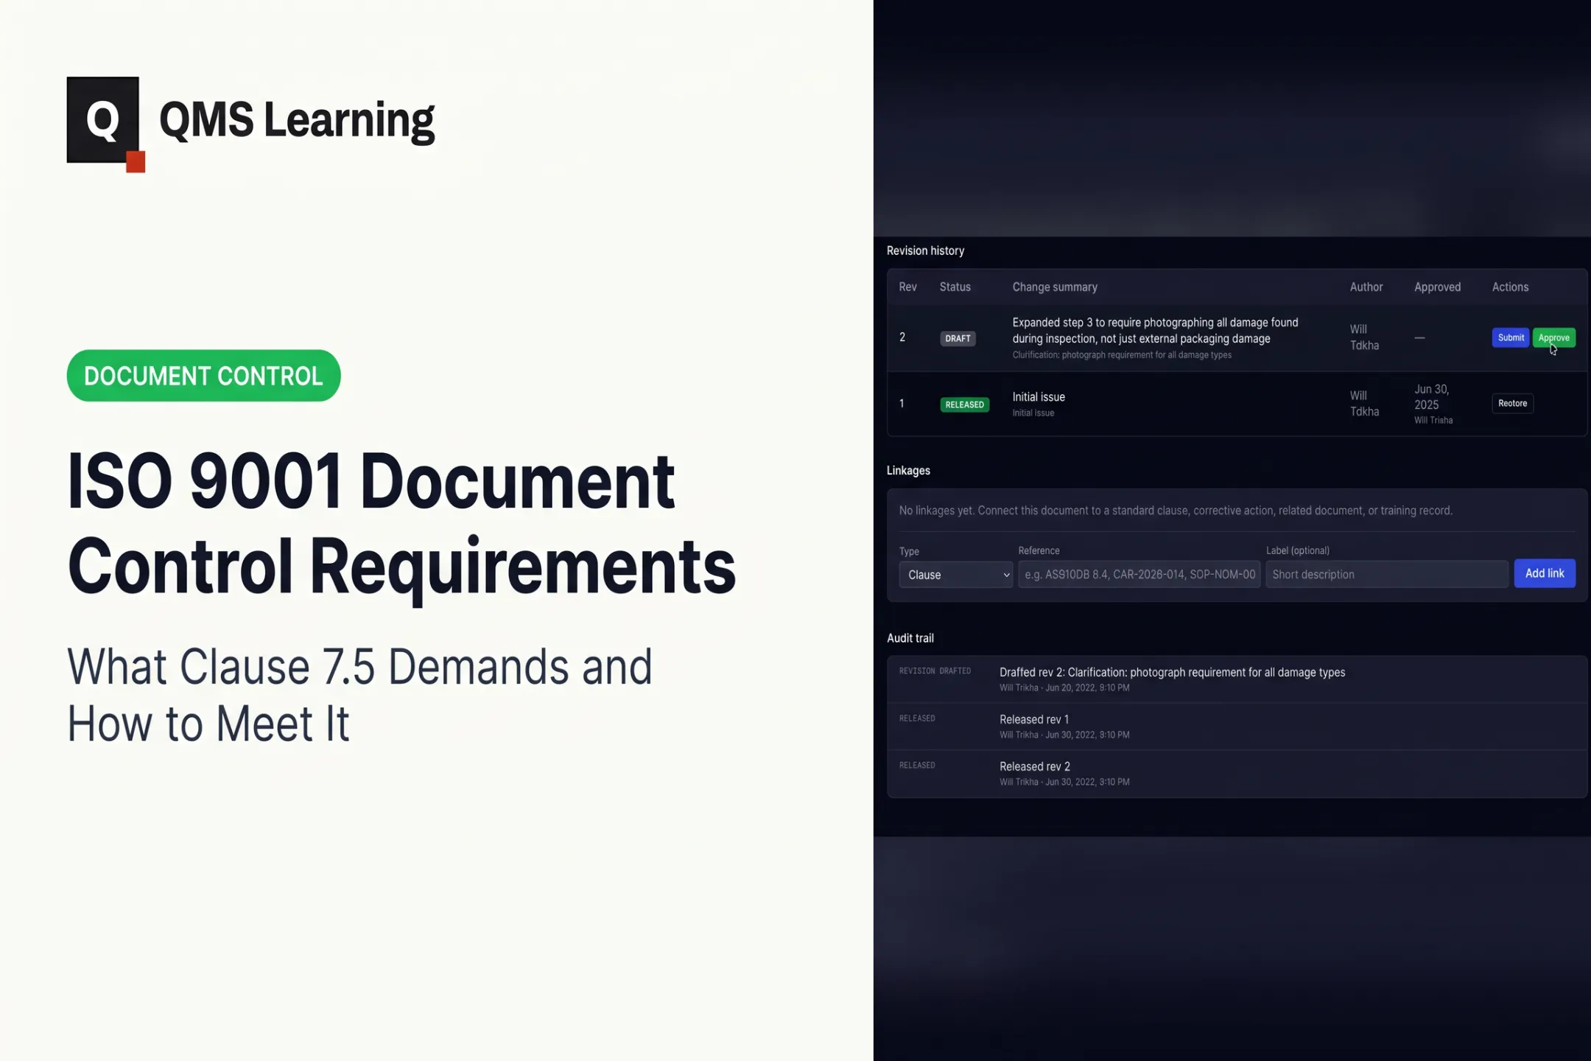Click the 'Released rev 2' audit entry
Image resolution: width=1591 pixels, height=1061 pixels.
click(1237, 774)
